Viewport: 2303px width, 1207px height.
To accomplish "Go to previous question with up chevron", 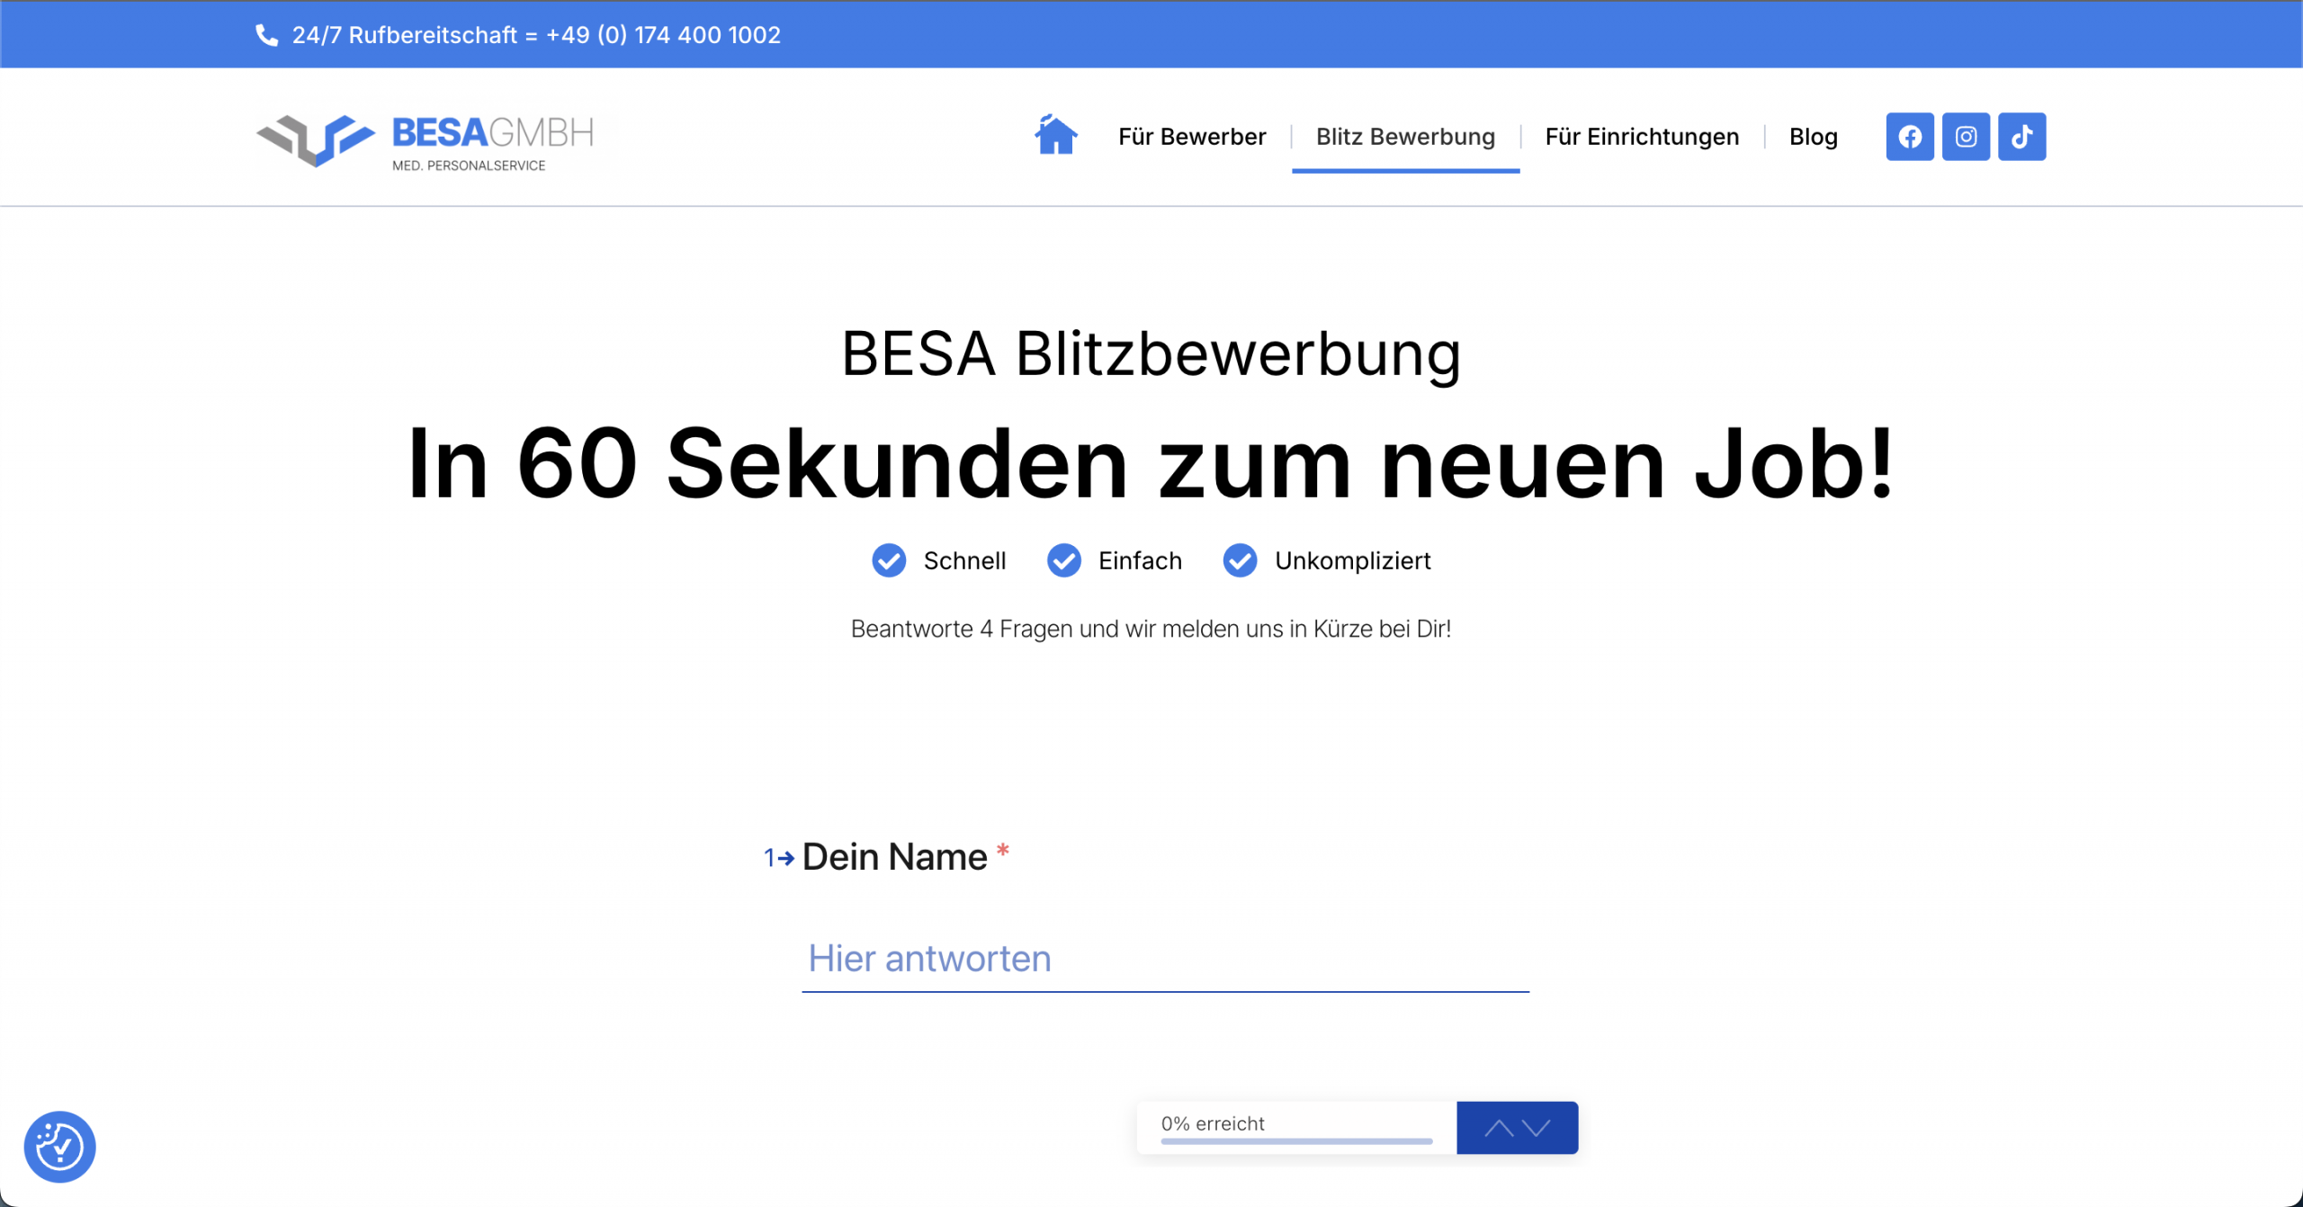I will coord(1498,1128).
